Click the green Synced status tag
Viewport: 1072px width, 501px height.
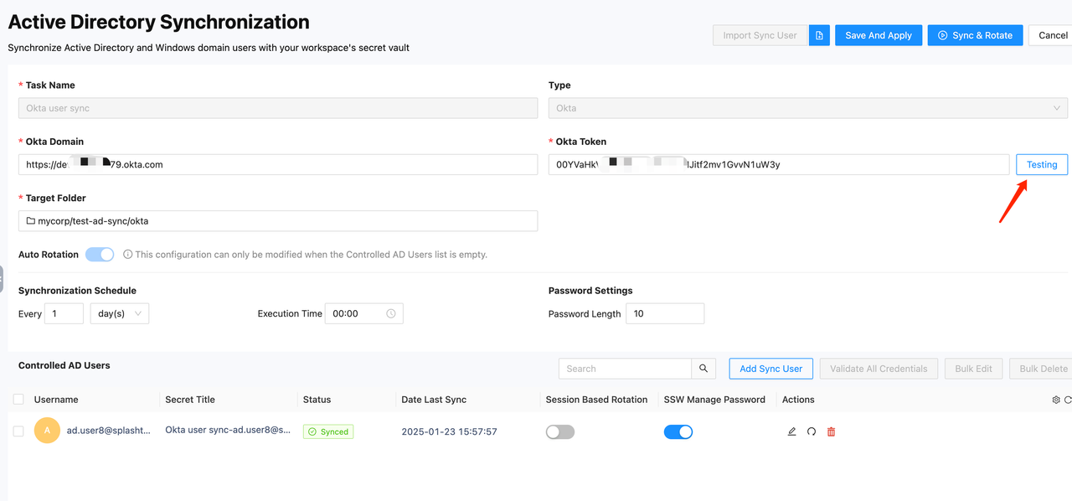328,431
